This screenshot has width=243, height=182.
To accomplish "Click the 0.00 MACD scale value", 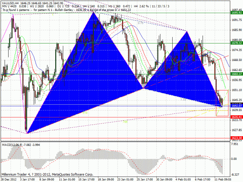I will [x=234, y=159].
